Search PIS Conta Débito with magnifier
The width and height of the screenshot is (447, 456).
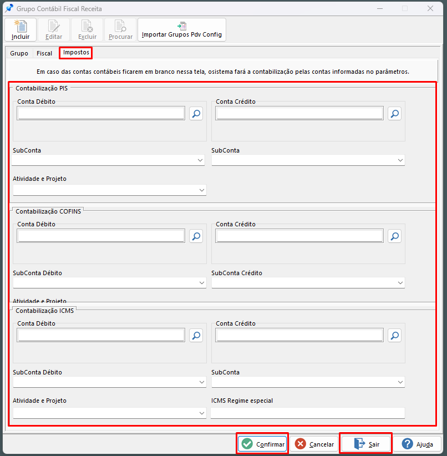click(x=196, y=113)
